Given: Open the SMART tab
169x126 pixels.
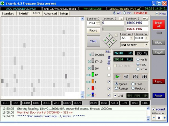Looking at the screenshot, I should (x=24, y=13).
